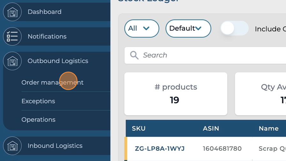Click the Dashboard warehouse icon
This screenshot has height=161, width=286.
pos(12,12)
